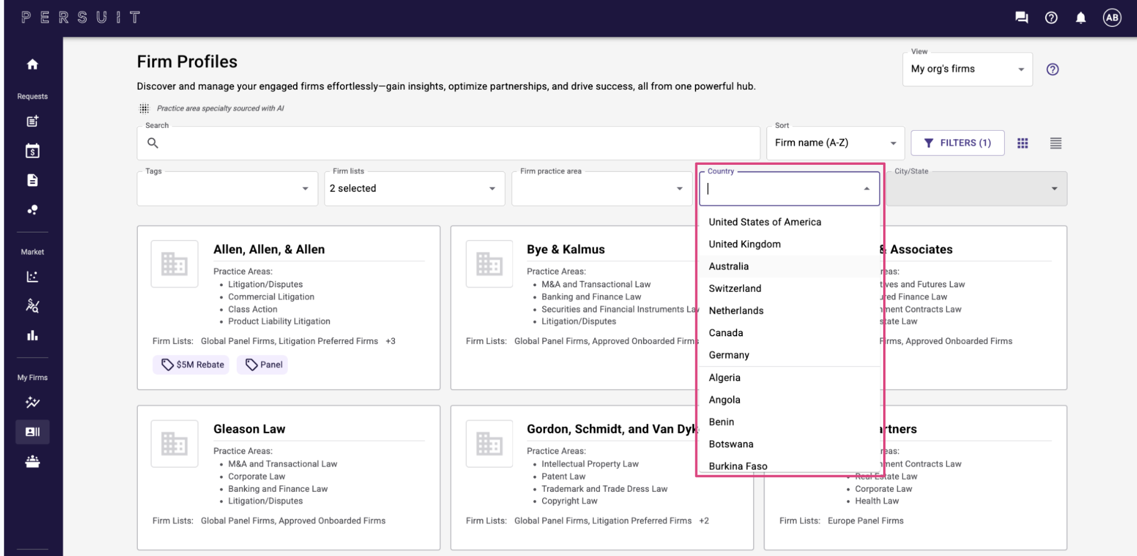
Task: Open the AB user avatar menu
Action: pos(1112,18)
